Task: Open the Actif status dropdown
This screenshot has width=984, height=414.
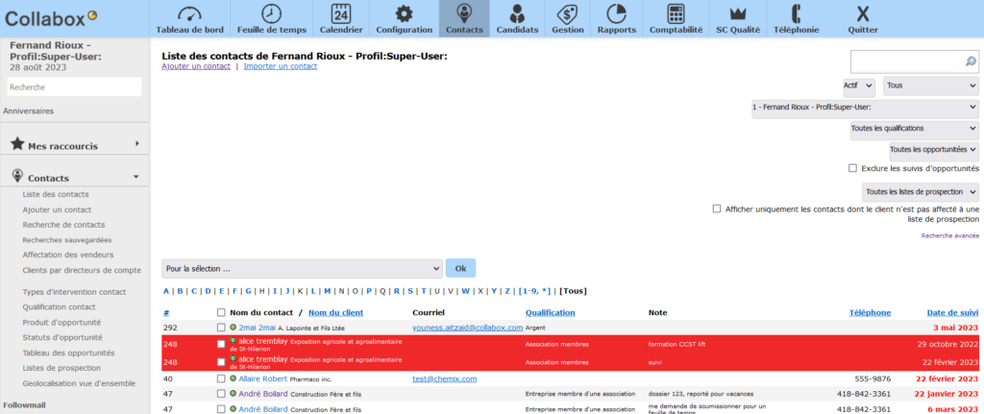Action: (x=858, y=85)
